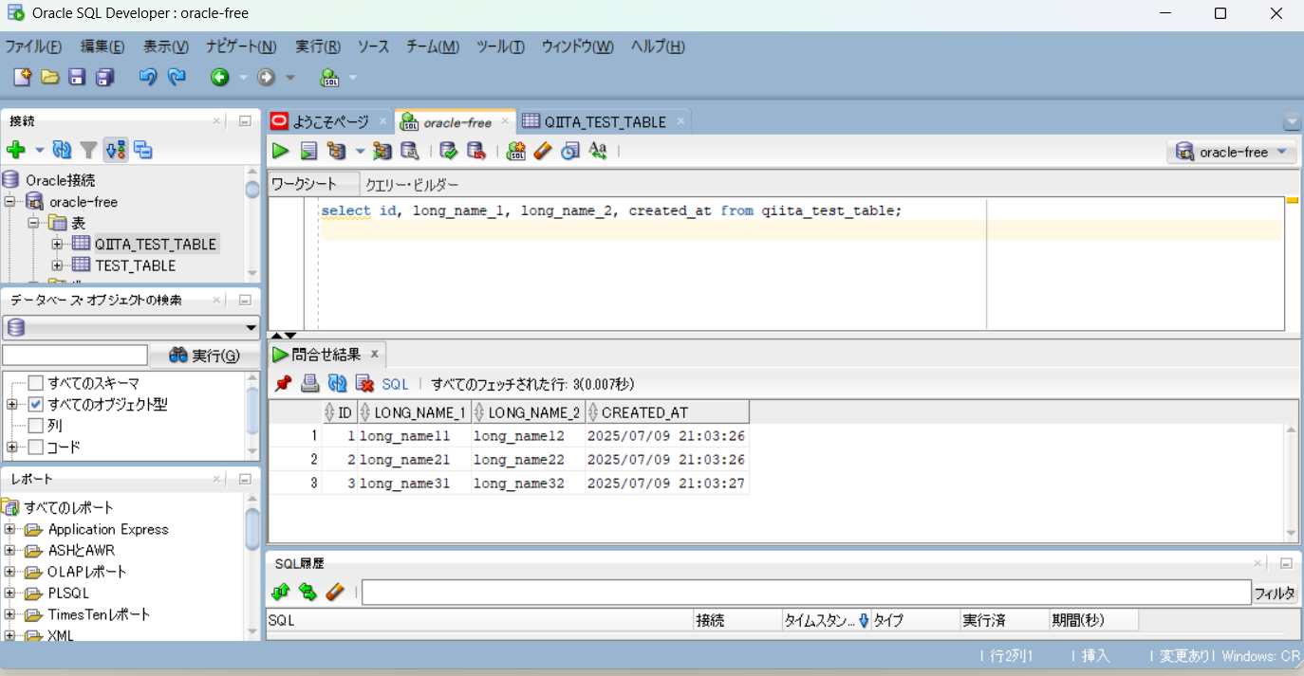Clear the worksheet with the eraser icon
This screenshot has height=676, width=1304.
click(542, 150)
